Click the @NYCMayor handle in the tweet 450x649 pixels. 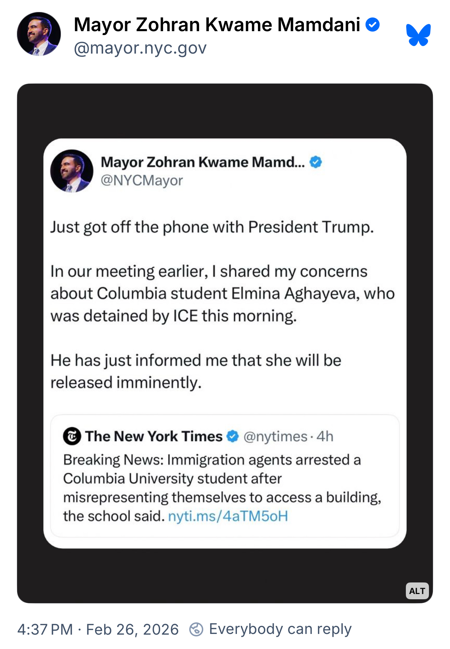[142, 180]
